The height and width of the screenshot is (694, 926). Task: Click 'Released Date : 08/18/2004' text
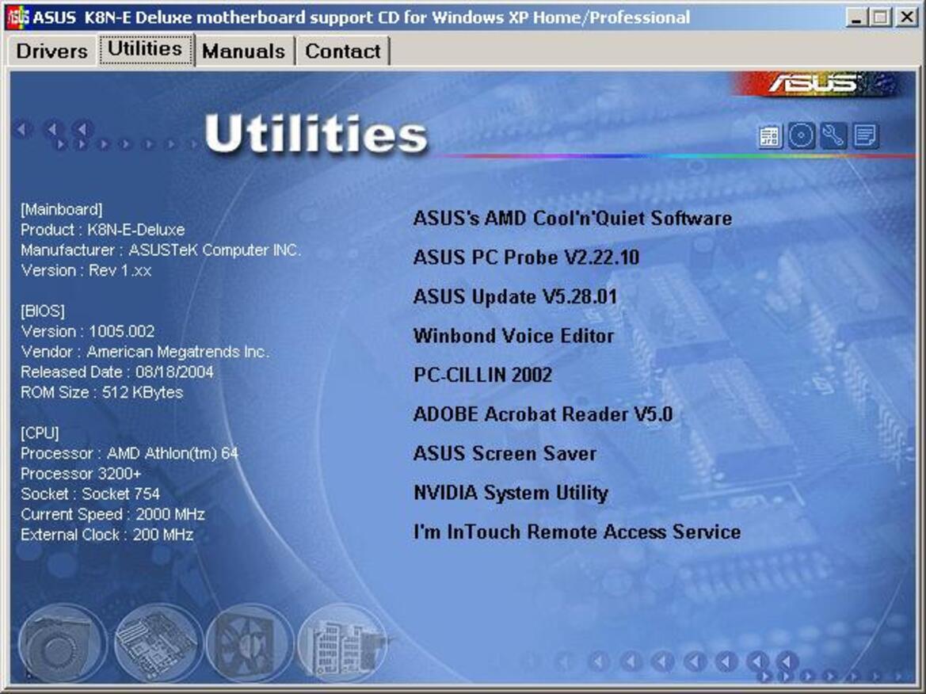click(117, 372)
